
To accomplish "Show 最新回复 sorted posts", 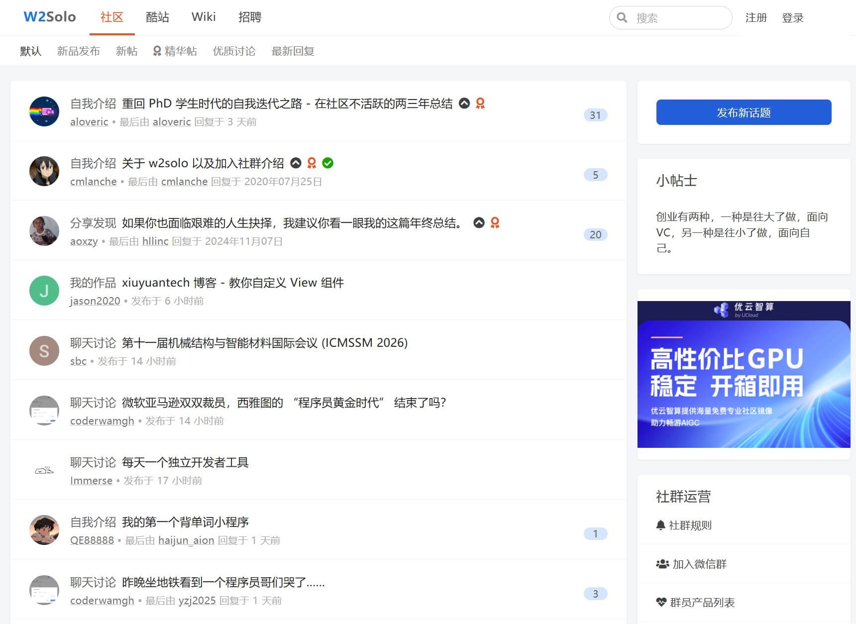I will (293, 51).
